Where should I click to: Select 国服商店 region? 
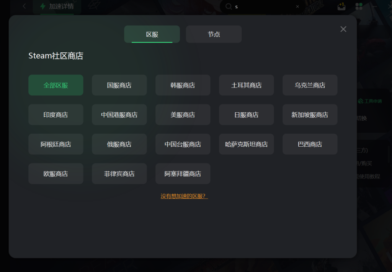point(119,85)
